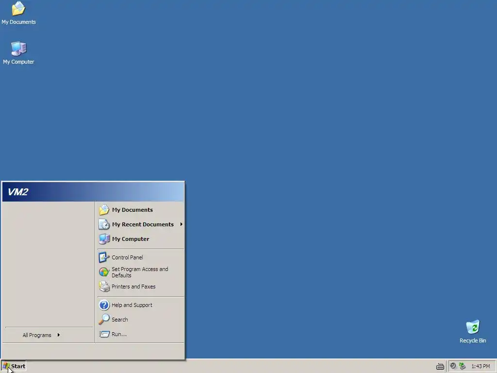This screenshot has height=373, width=497.
Task: Click the Start button on the taskbar
Action: [14, 366]
